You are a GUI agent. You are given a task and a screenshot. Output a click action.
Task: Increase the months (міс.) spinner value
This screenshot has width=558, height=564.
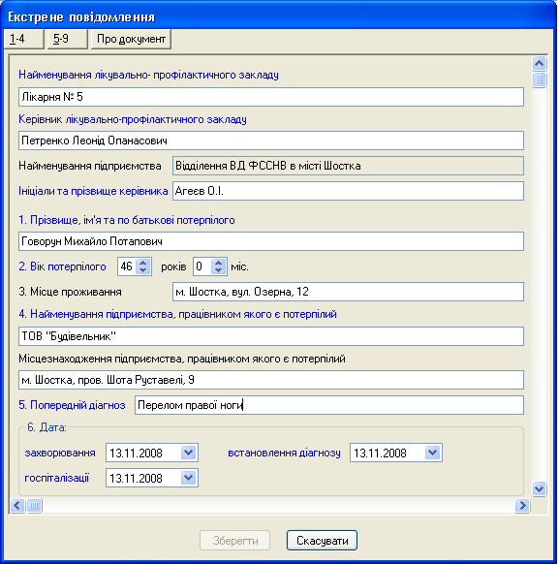[219, 263]
